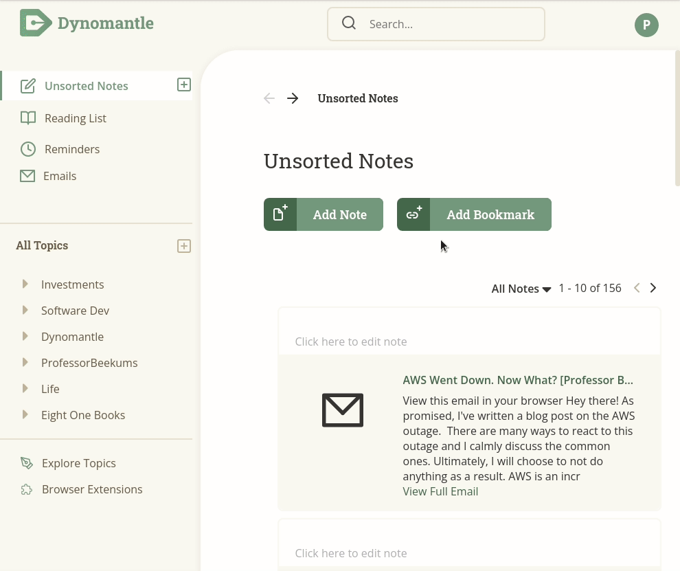The width and height of the screenshot is (680, 571).
Task: Expand the Eight One Books topic
Action: pyautogui.click(x=25, y=414)
